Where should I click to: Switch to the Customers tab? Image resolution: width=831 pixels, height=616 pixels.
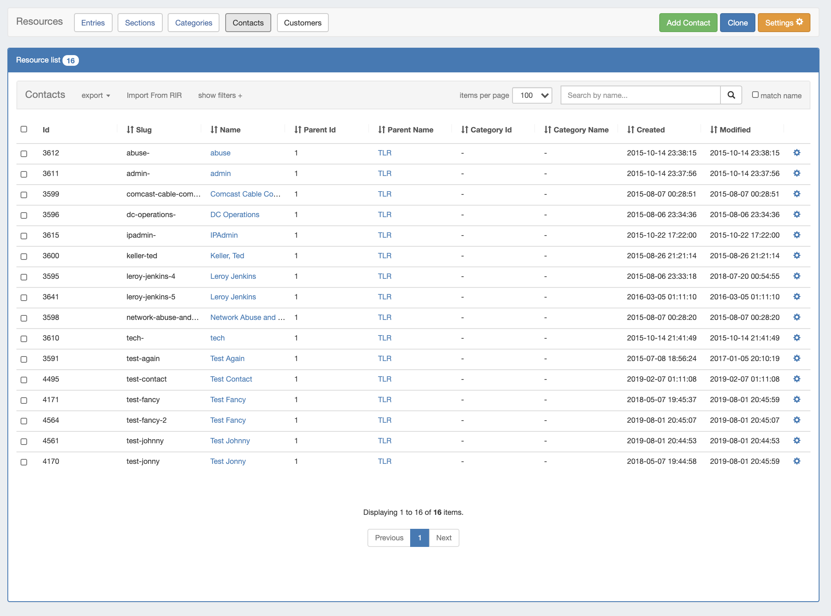pos(302,23)
